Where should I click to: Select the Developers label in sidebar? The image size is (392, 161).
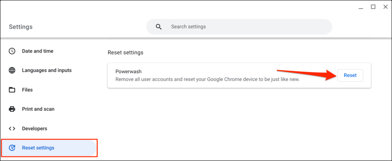pos(34,129)
